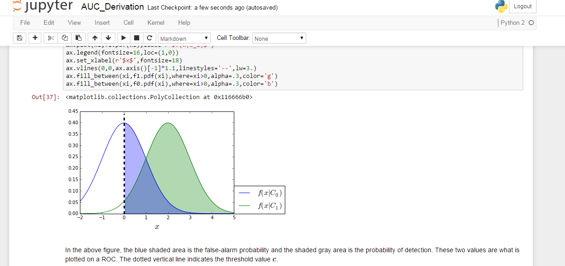Restart the kernel icon
The width and height of the screenshot is (565, 266).
click(149, 38)
